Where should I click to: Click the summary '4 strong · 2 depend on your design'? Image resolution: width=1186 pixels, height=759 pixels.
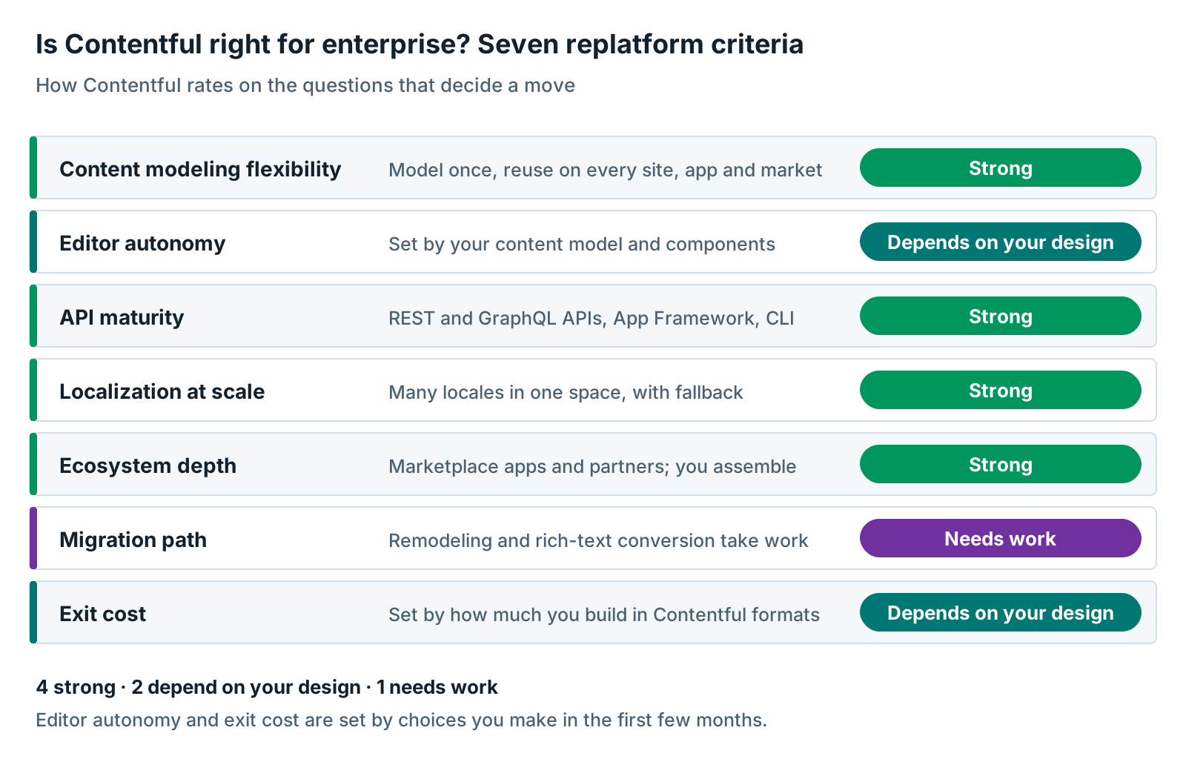(x=198, y=687)
